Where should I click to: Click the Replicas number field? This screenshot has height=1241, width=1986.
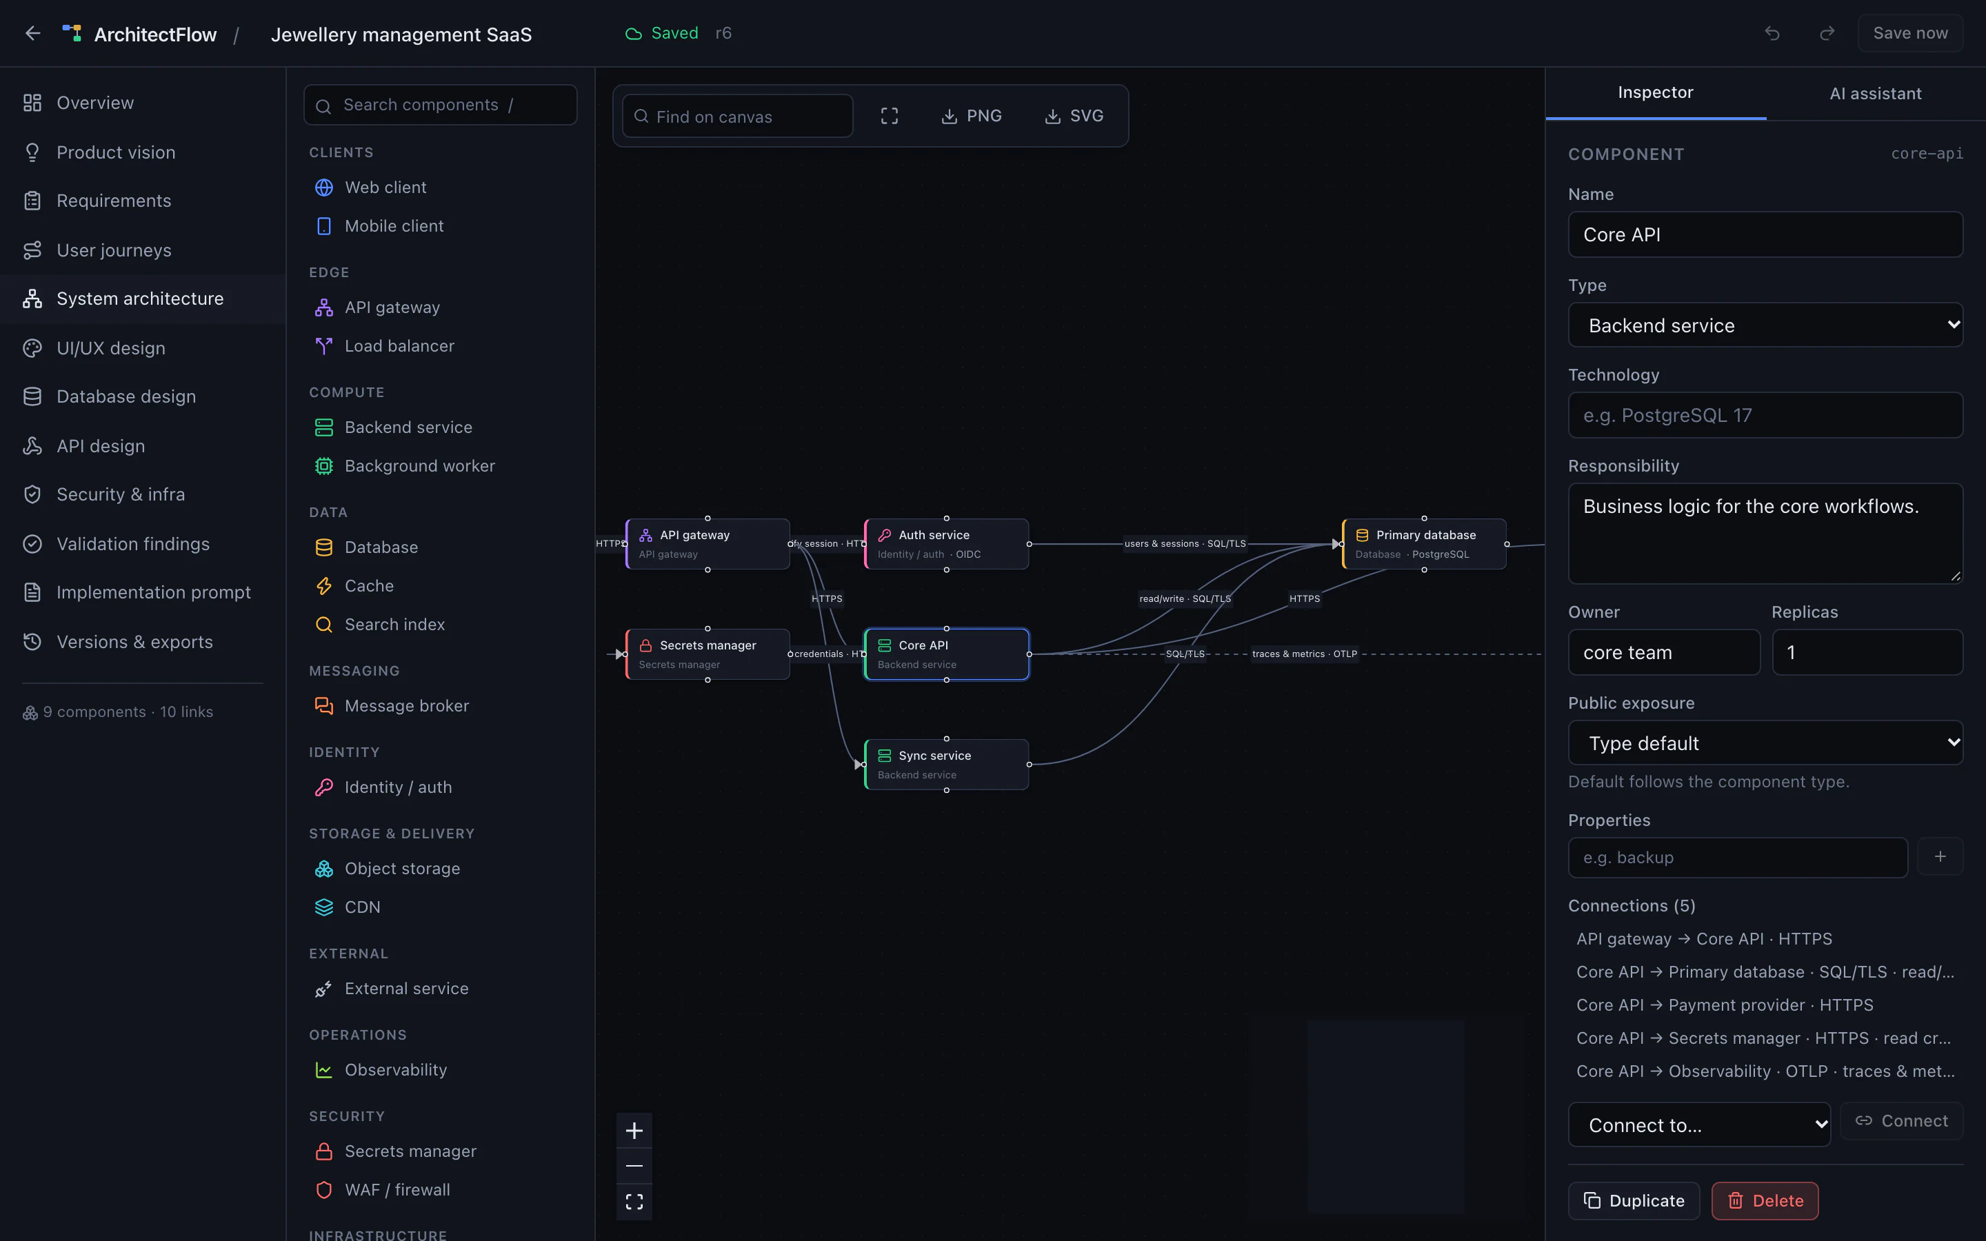tap(1867, 652)
